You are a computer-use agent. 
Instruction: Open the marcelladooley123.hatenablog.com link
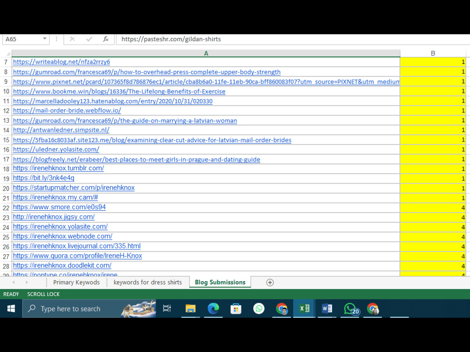pos(113,101)
